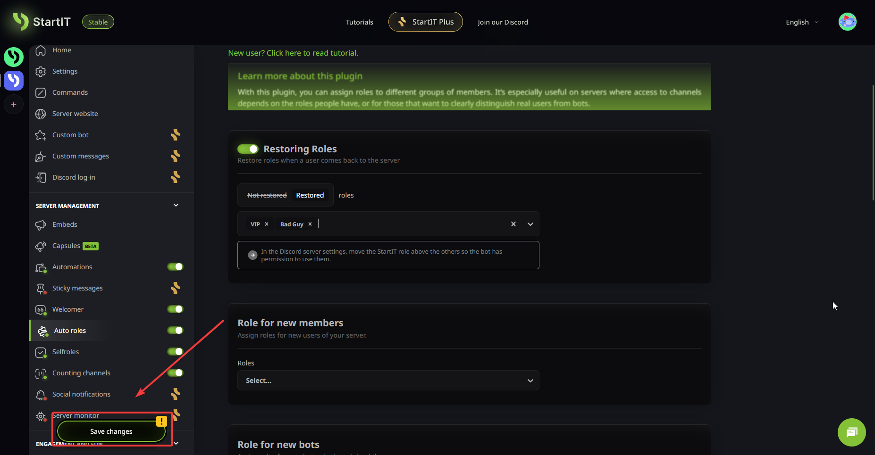Image resolution: width=875 pixels, height=455 pixels.
Task: Open the live chat widget
Action: 851,432
